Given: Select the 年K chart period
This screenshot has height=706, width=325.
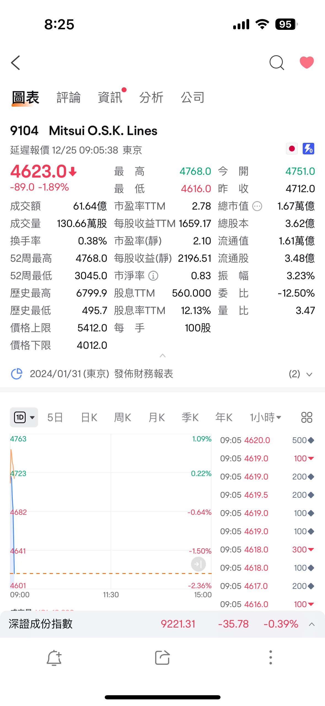Looking at the screenshot, I should click(224, 417).
